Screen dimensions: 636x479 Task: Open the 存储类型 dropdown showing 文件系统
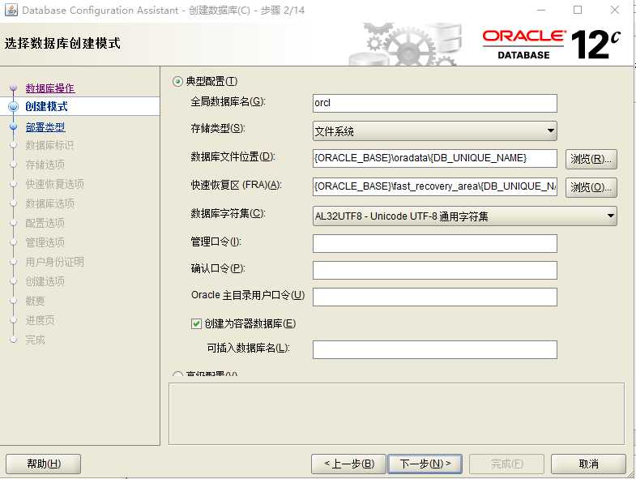435,130
